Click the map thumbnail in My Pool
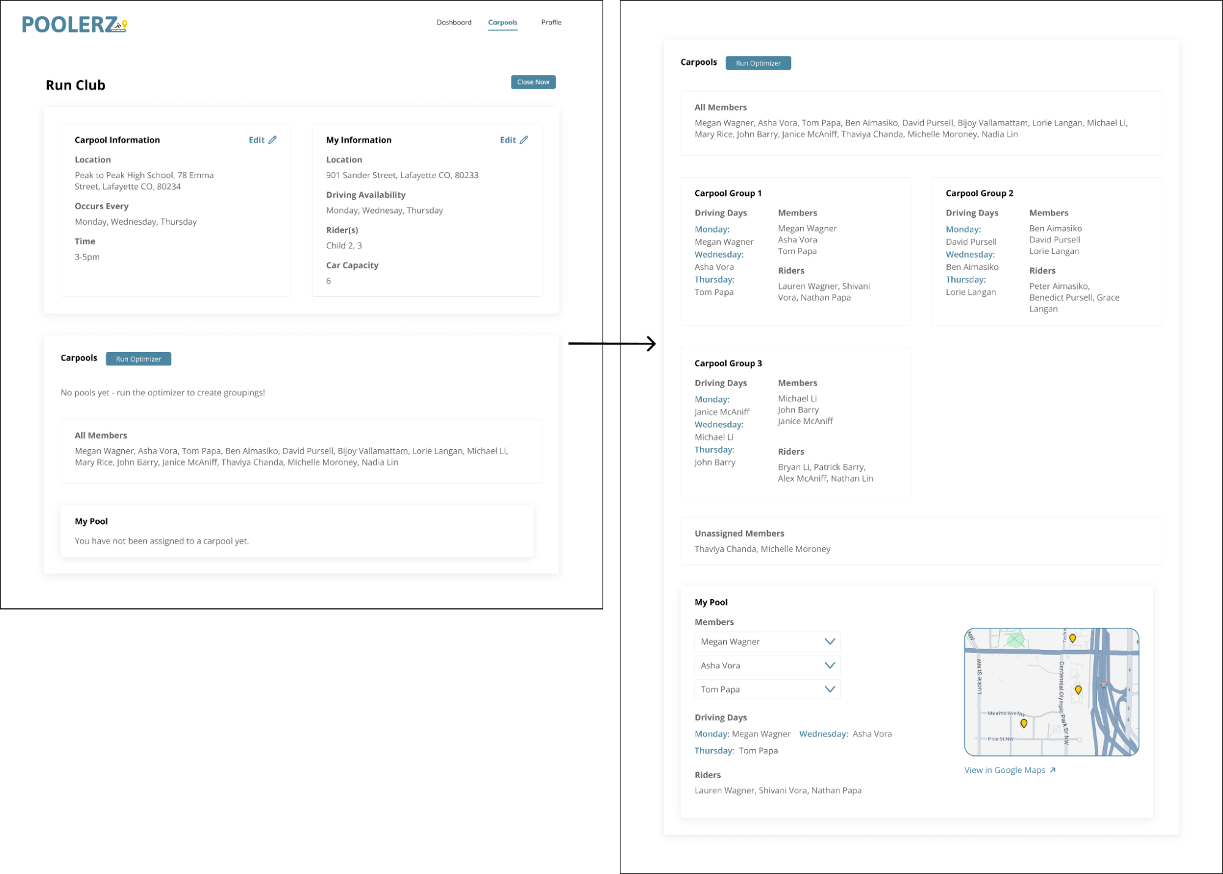This screenshot has height=874, width=1223. [x=1052, y=692]
